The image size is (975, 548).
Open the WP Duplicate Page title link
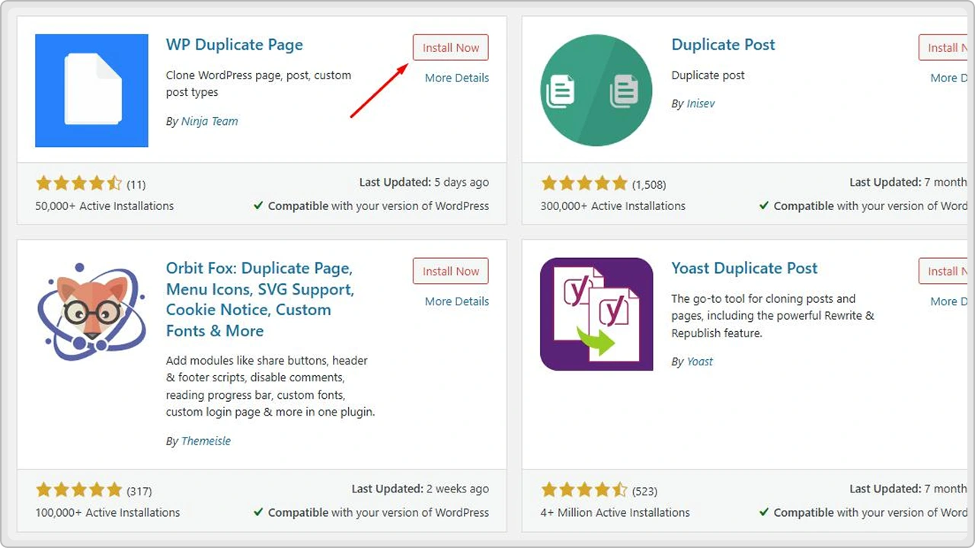click(x=234, y=45)
